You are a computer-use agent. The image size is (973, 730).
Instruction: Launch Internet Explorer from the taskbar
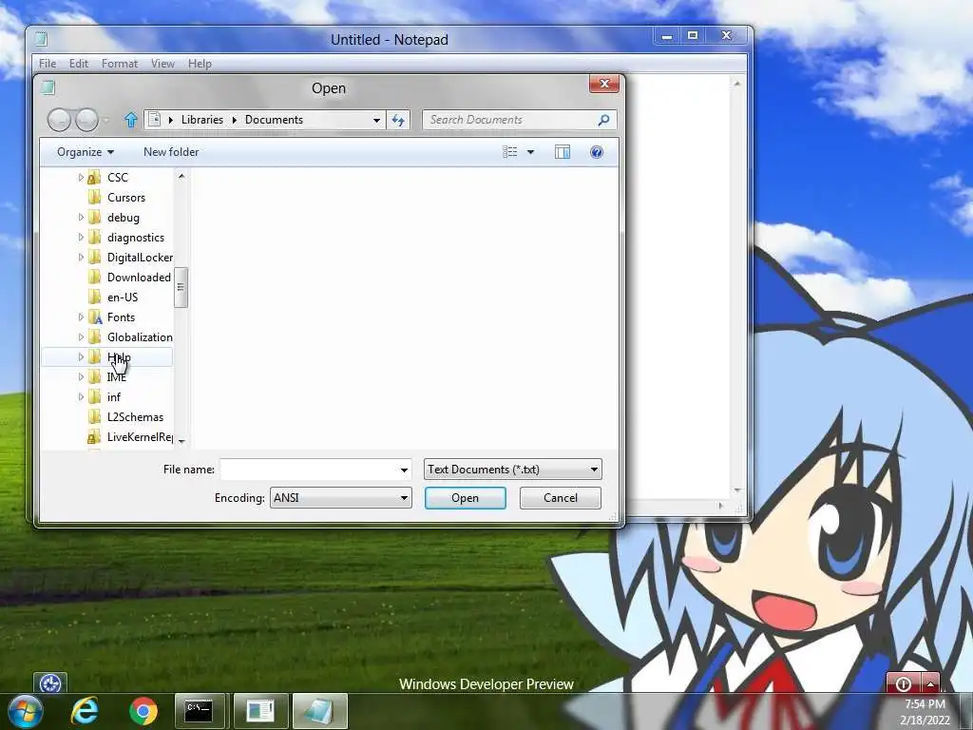(x=85, y=711)
